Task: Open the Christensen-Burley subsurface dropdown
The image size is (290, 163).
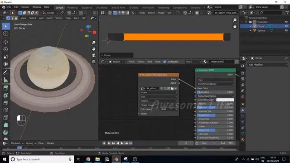Action: point(216,84)
